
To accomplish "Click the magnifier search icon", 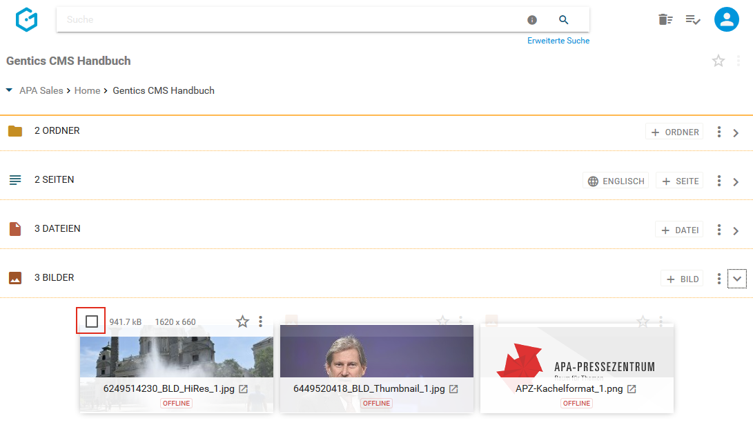I will [564, 20].
